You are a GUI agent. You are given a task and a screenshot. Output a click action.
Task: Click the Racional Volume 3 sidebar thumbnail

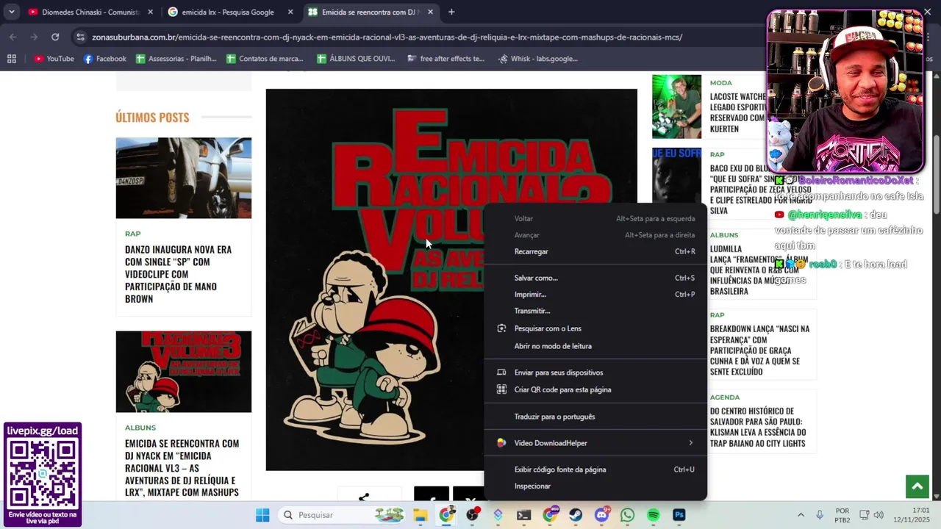pos(183,372)
